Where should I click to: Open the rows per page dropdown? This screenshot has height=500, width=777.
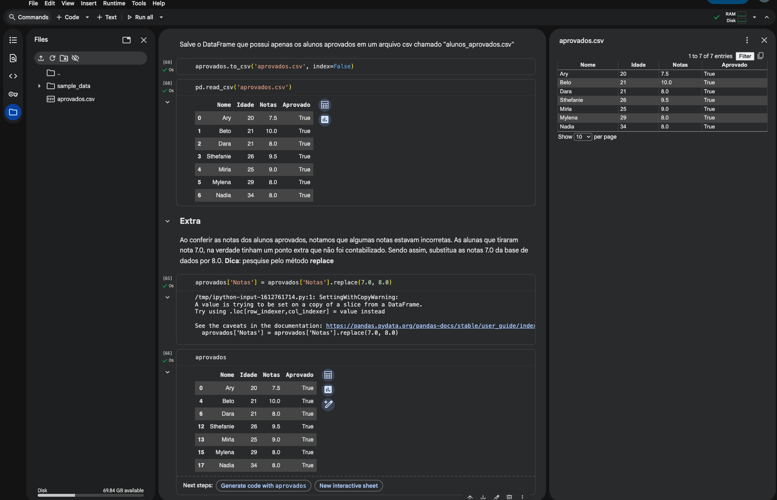[x=582, y=137]
